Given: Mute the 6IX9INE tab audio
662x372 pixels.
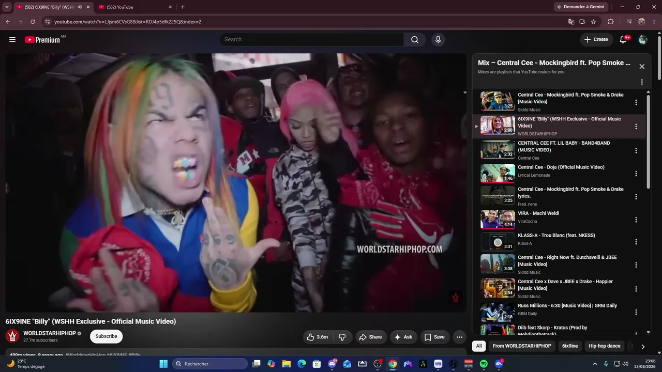Looking at the screenshot, I should [x=80, y=7].
